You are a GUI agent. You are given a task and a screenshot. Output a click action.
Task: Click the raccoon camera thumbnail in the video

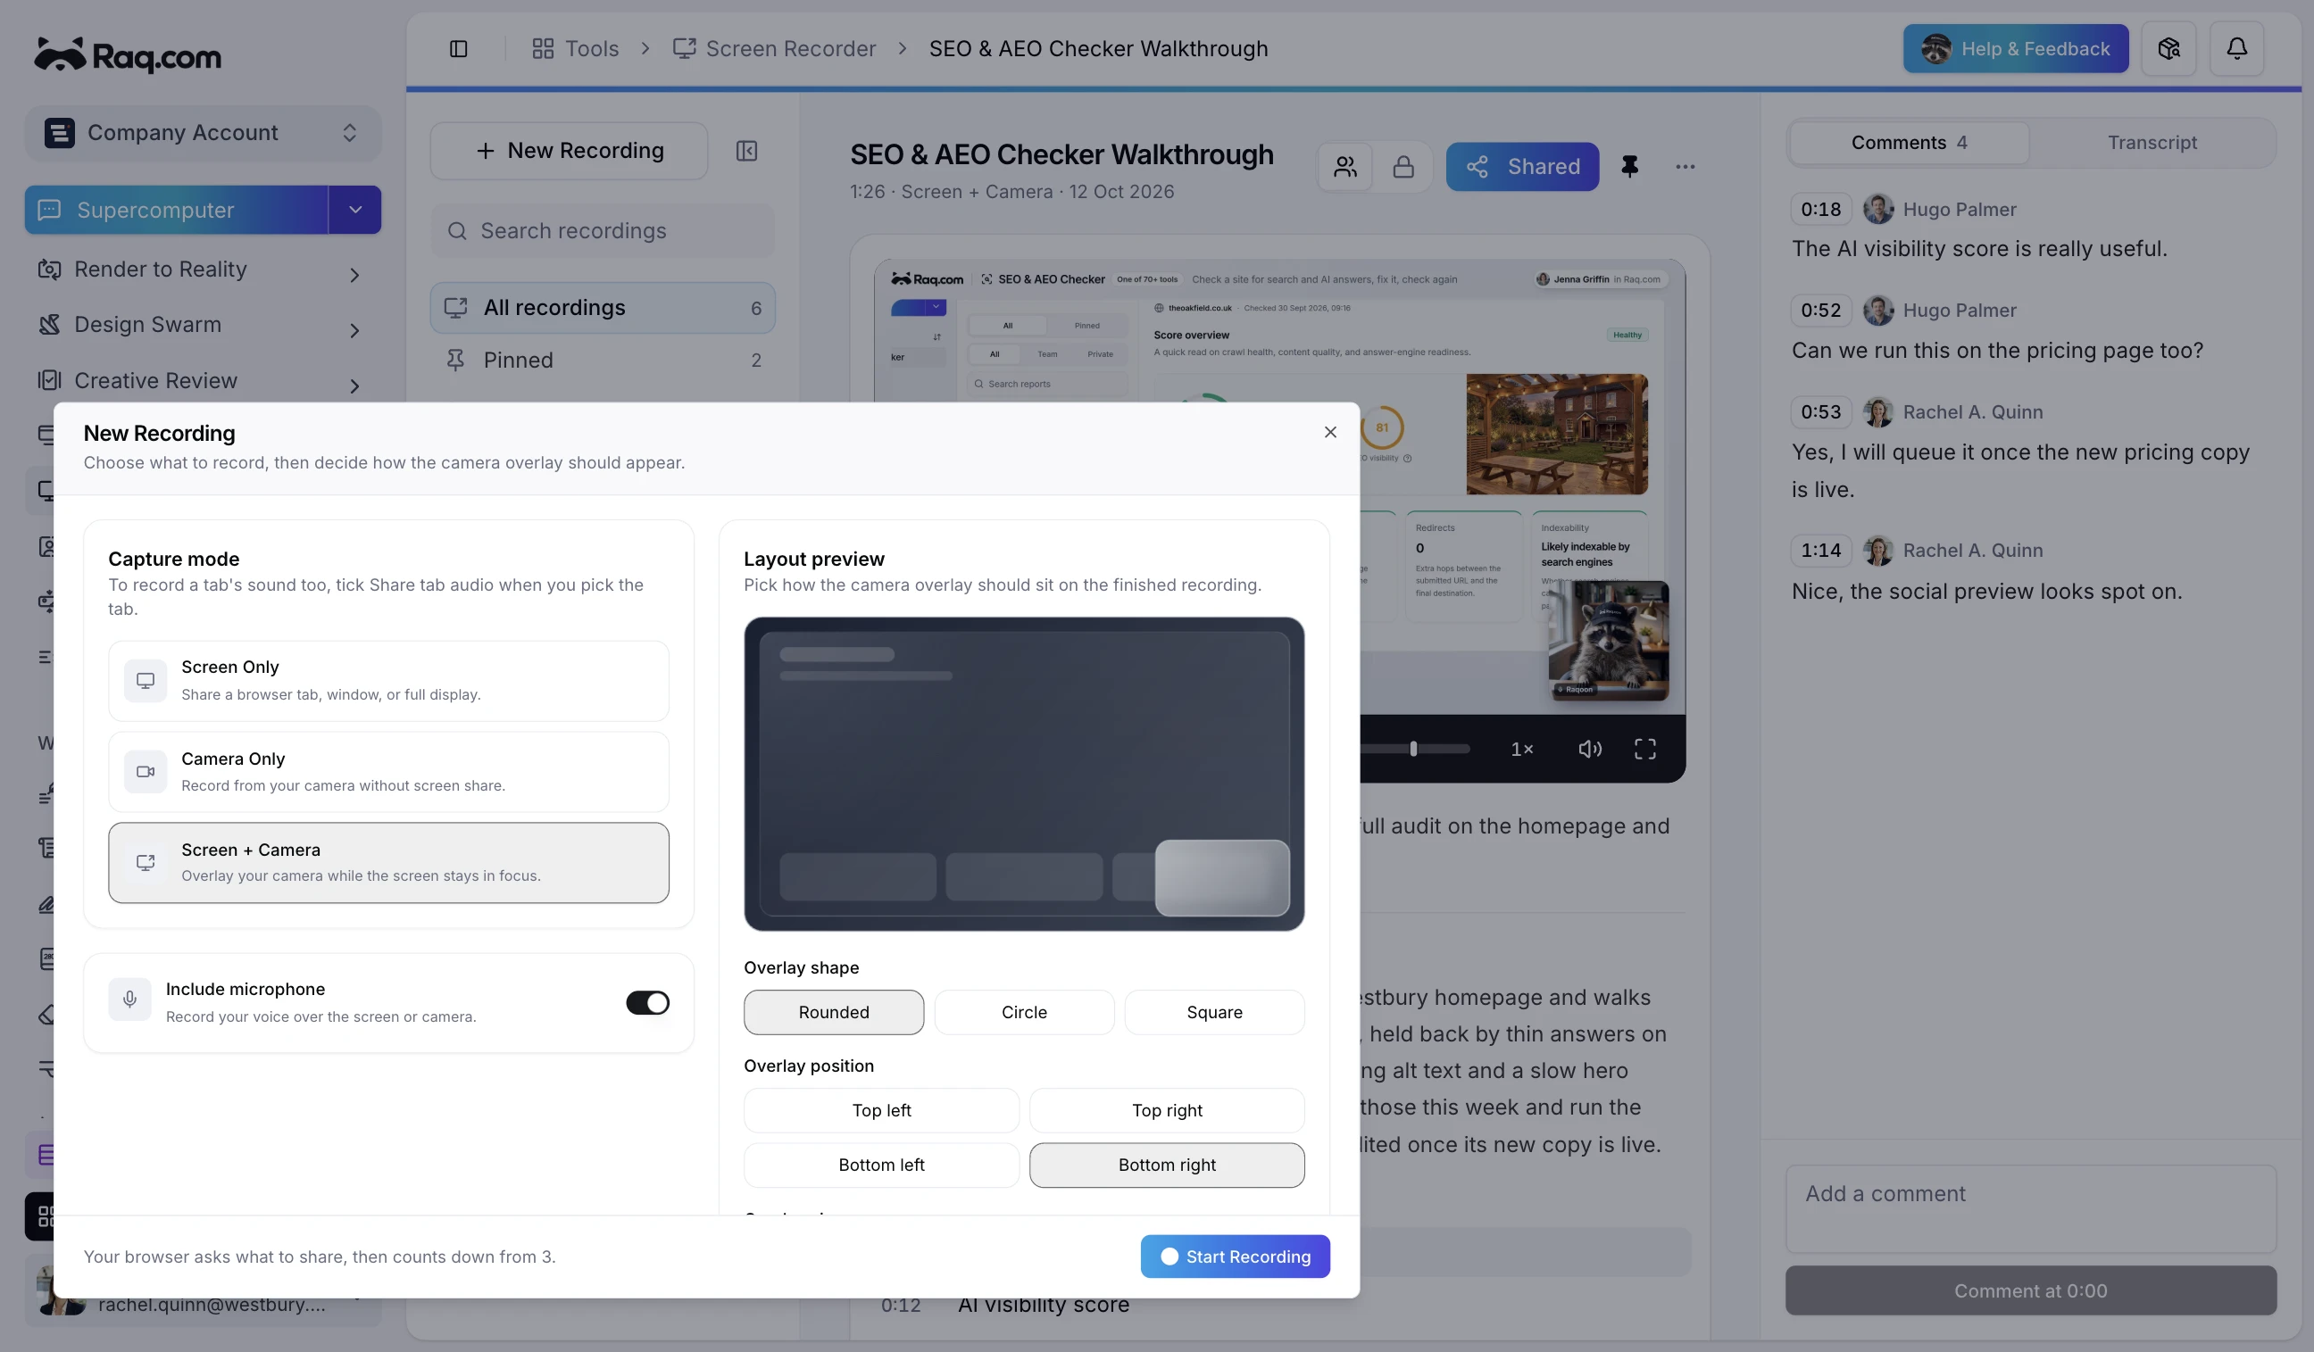(1608, 641)
